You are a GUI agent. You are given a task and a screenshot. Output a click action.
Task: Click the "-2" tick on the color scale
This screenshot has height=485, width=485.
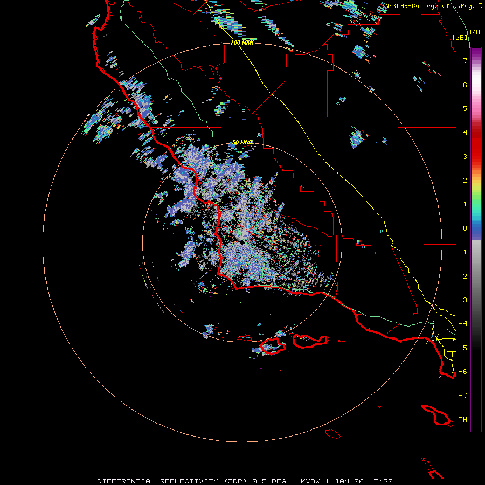point(463,276)
